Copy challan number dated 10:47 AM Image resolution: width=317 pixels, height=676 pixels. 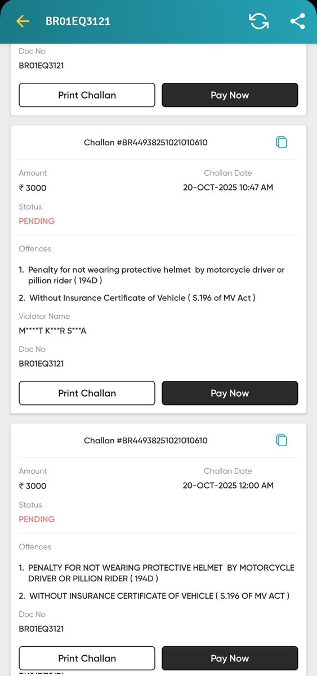click(282, 143)
